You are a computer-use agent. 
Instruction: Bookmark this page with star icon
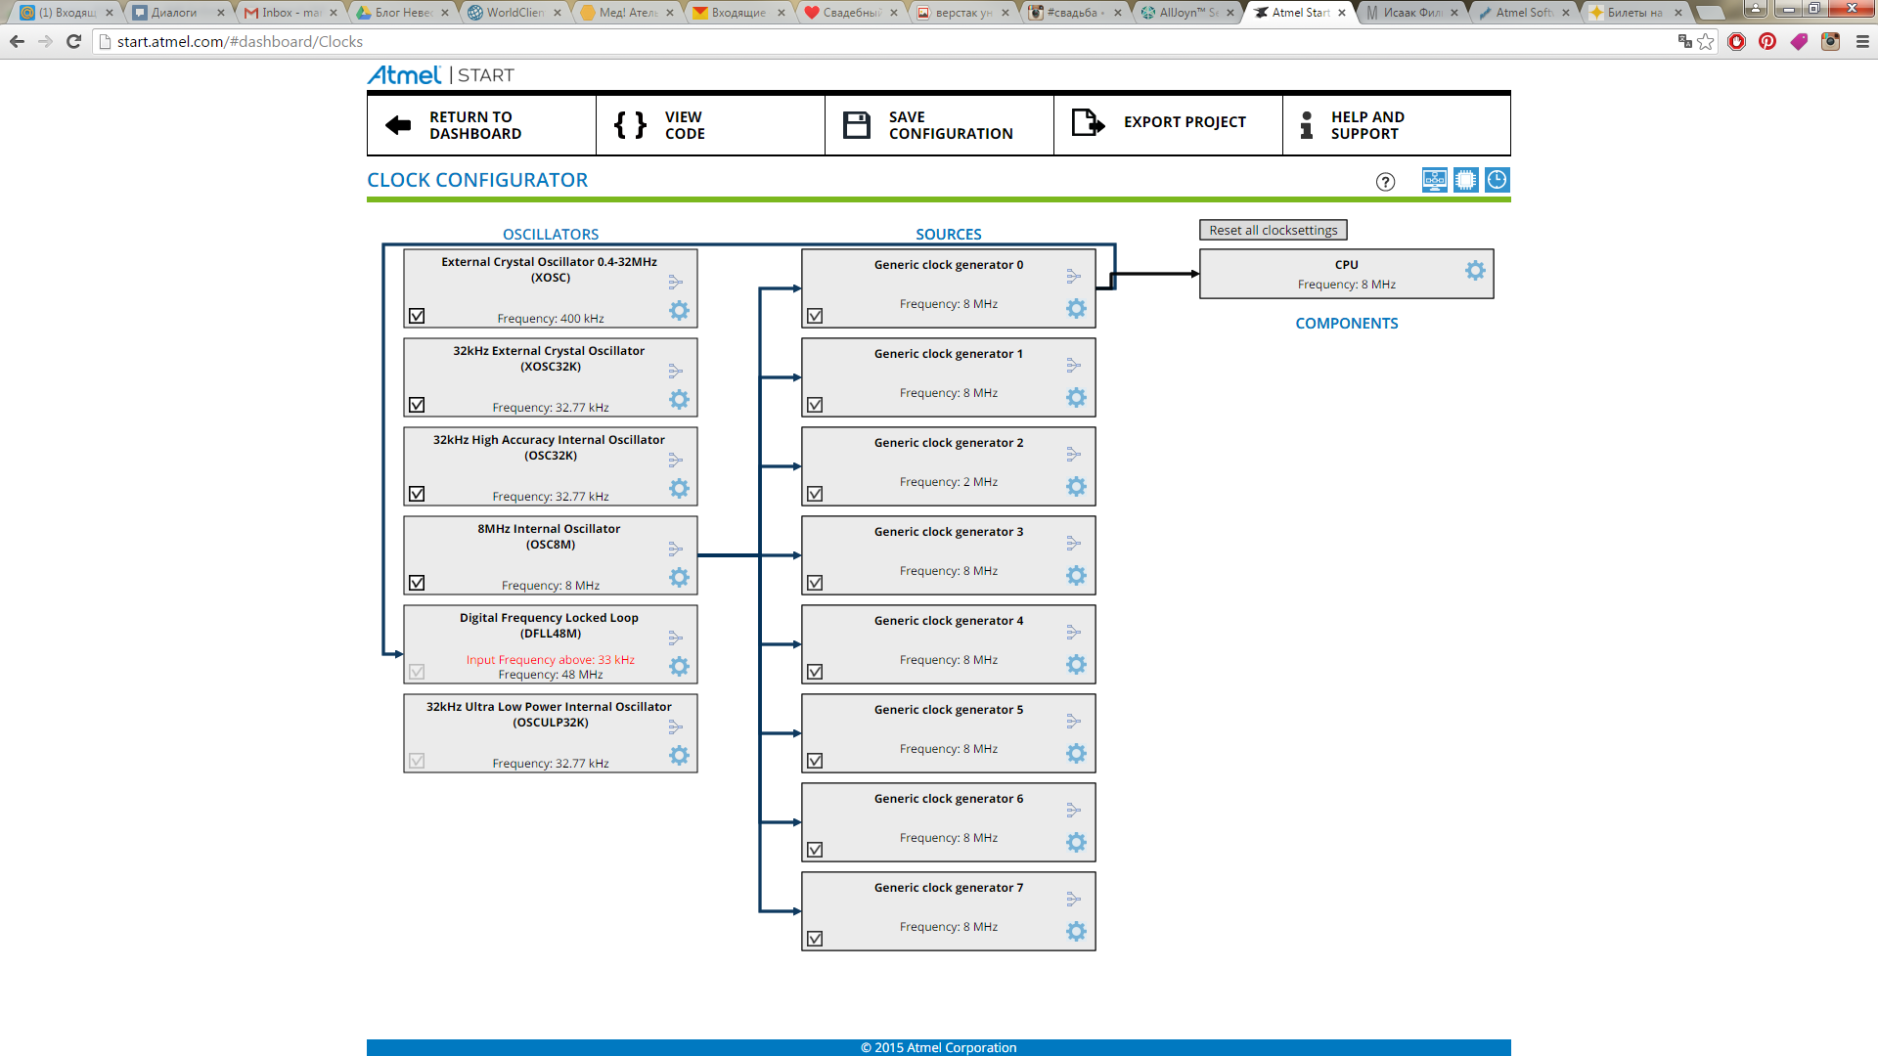pos(1706,41)
